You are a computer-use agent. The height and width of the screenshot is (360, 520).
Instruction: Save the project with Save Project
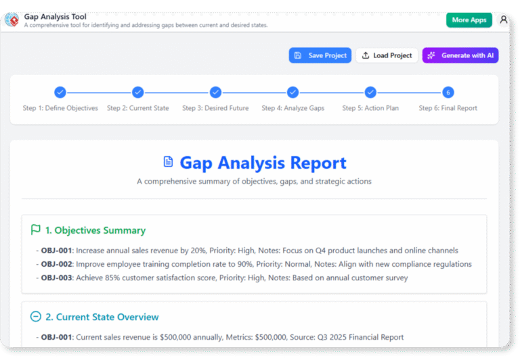320,55
